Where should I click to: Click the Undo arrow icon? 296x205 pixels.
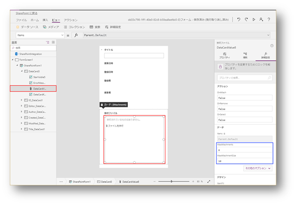(x=239, y=20)
